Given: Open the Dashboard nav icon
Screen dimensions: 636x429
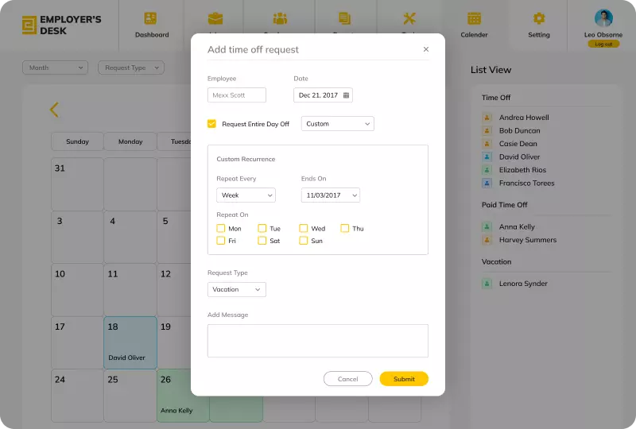Looking at the screenshot, I should point(151,18).
